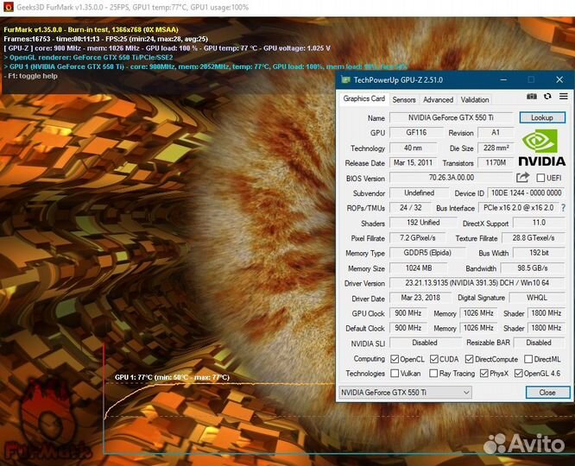
Task: Select the Graphics Card tab
Action: tap(363, 98)
